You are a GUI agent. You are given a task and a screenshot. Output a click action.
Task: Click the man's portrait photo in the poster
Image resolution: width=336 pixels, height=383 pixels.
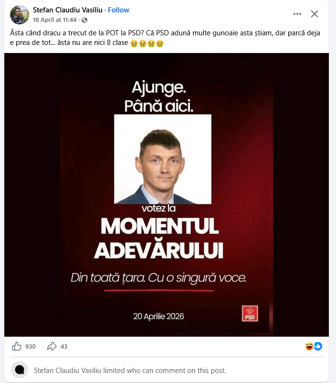pos(163,159)
